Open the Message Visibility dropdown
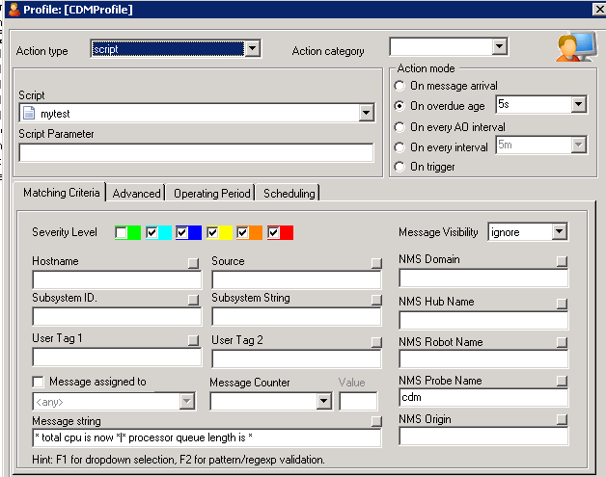This screenshot has width=606, height=477. 560,232
